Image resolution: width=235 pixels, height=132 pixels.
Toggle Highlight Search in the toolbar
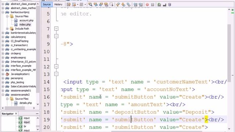tap(106, 5)
